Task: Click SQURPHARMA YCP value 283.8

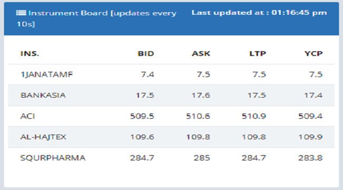Action: (310, 158)
